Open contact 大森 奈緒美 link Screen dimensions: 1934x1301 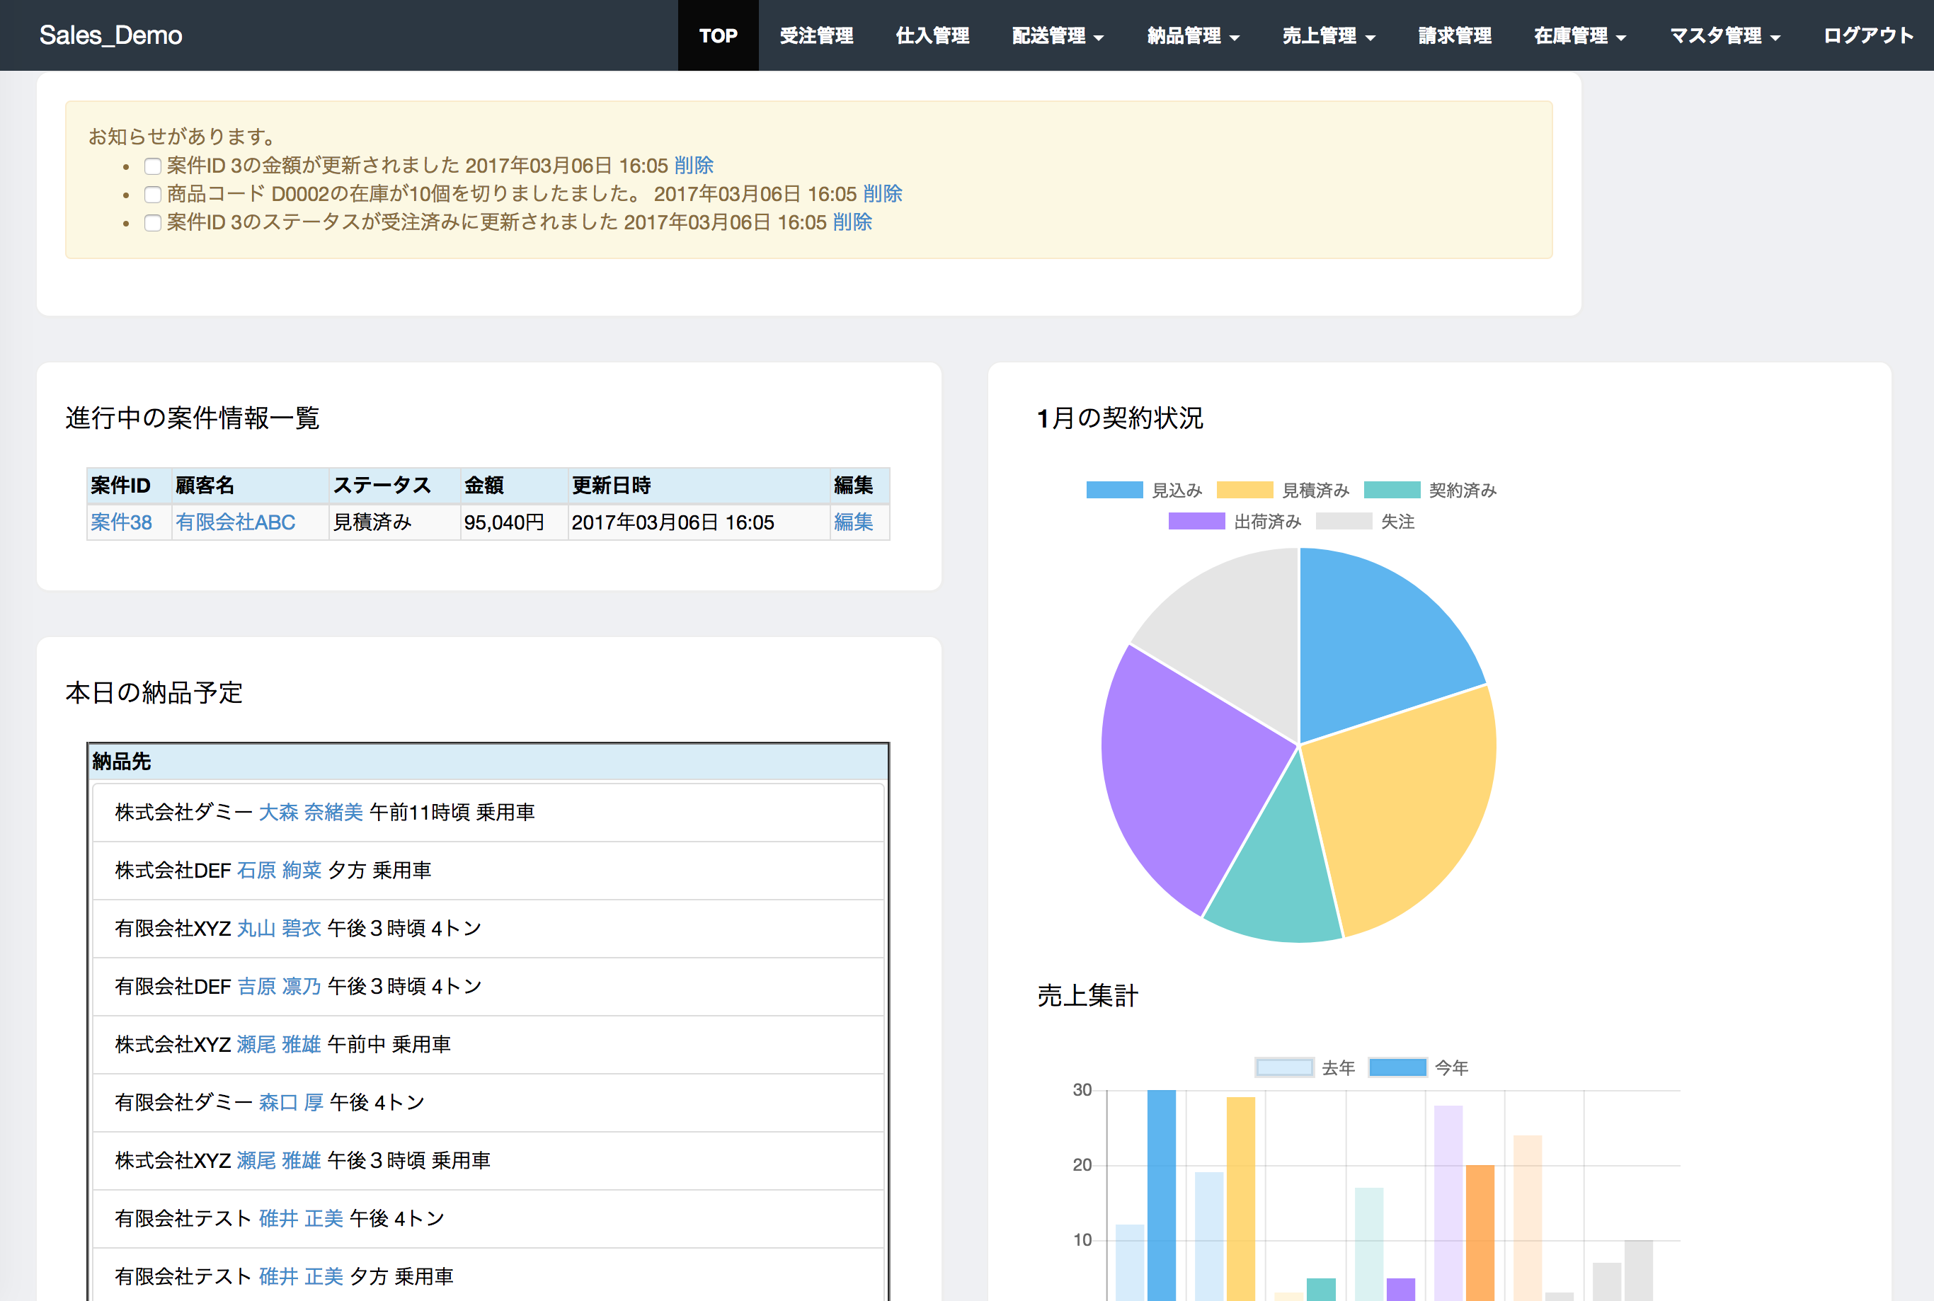tap(310, 813)
